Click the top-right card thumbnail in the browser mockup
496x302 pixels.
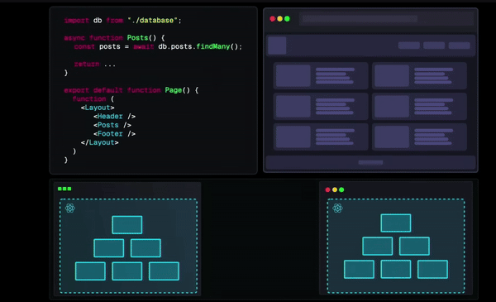392,75
